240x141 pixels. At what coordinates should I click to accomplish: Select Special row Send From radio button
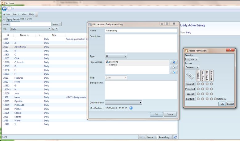203,94
